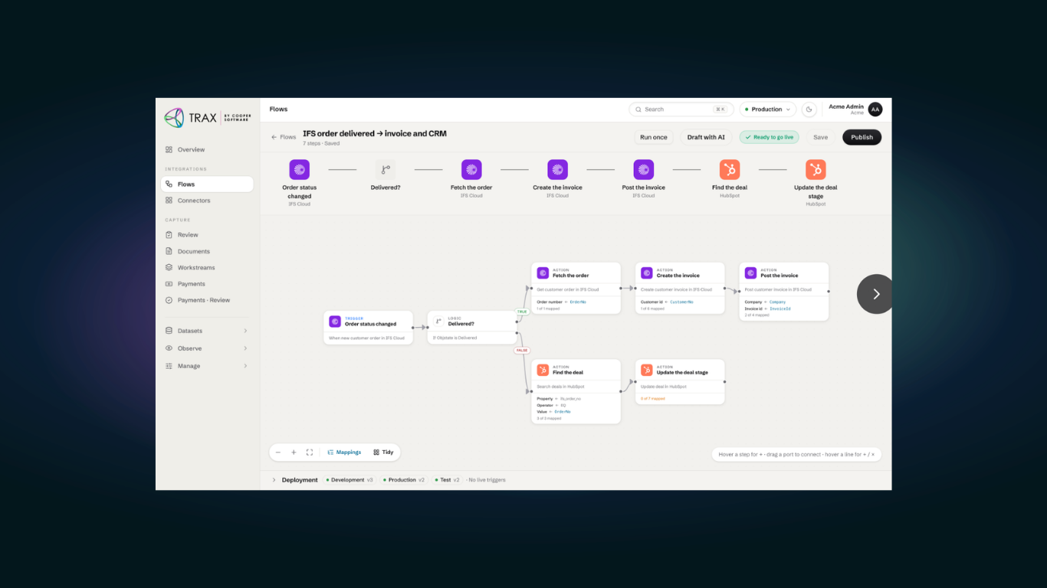Open the AA user avatar menu
This screenshot has height=588, width=1047.
(875, 109)
